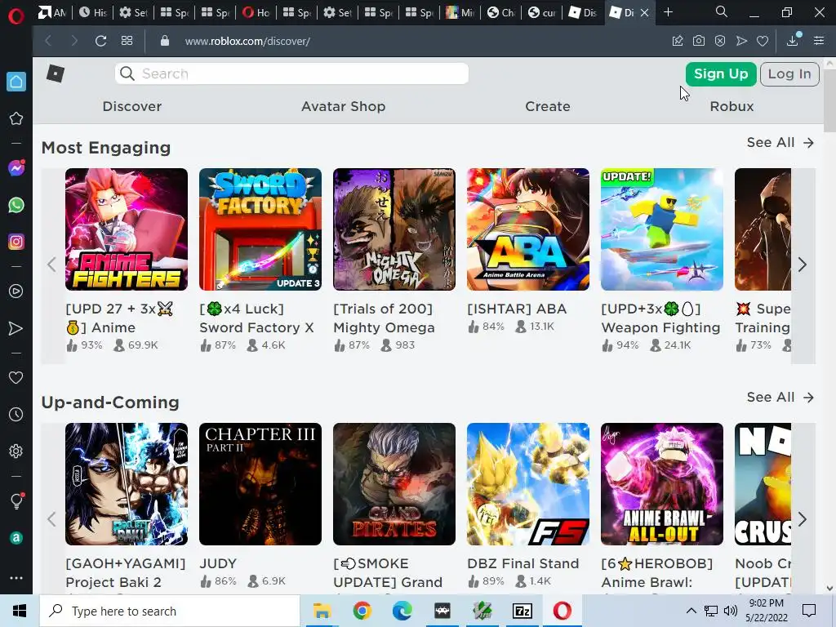Open Messenger in the Opera sidebar

[x=16, y=168]
